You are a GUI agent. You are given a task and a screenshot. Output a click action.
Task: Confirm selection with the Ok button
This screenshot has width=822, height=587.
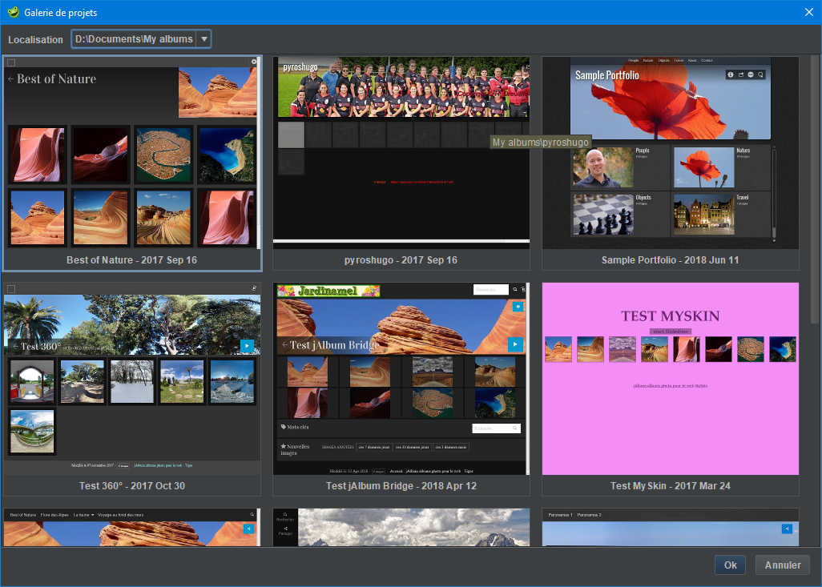730,565
